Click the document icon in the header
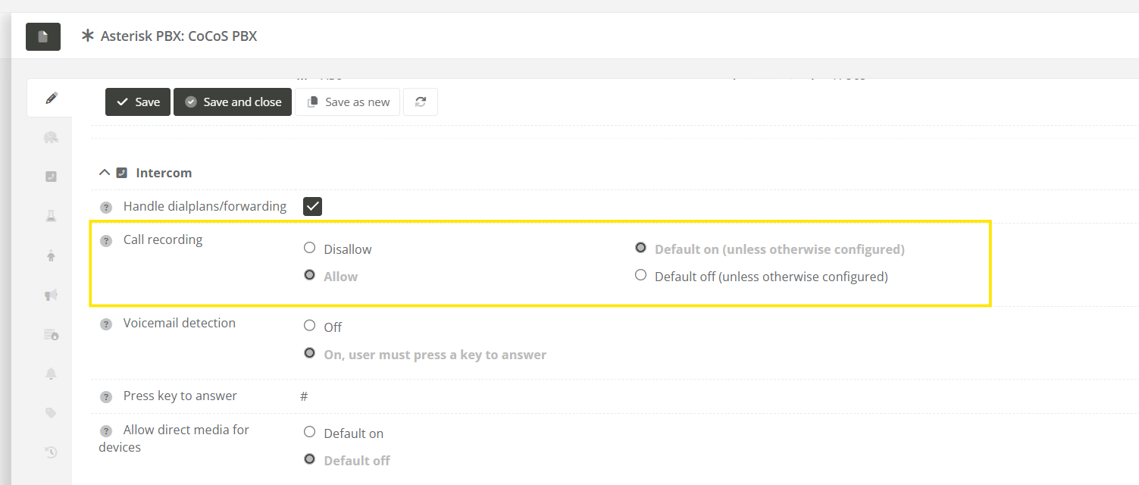1139x485 pixels. [43, 36]
